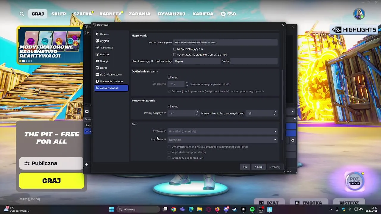Open the Przypisane IP dropdown
The width and height of the screenshot is (381, 214).
[x=222, y=140]
